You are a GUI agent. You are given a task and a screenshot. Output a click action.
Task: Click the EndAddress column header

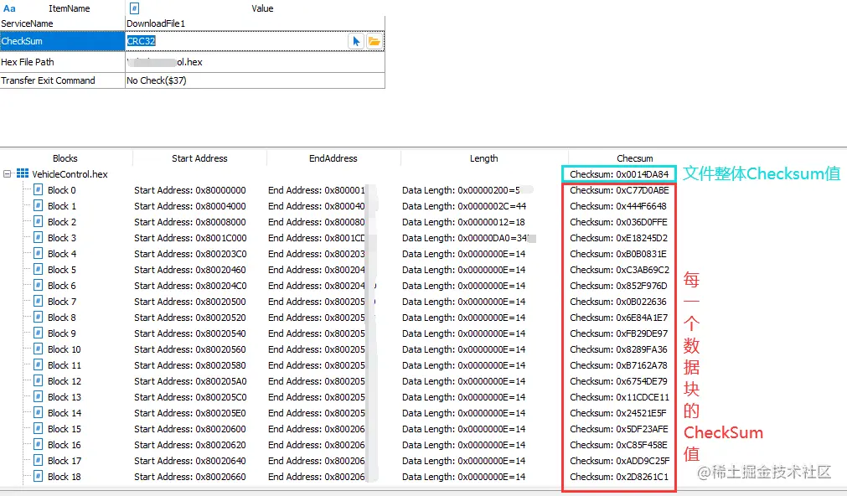click(x=333, y=158)
